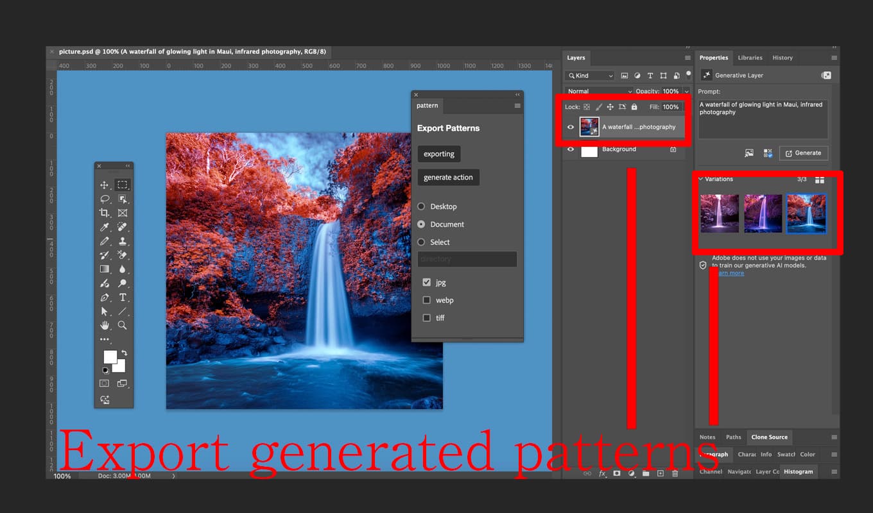873x513 pixels.
Task: Open the blending mode dropdown showing Normal
Action: pos(598,91)
